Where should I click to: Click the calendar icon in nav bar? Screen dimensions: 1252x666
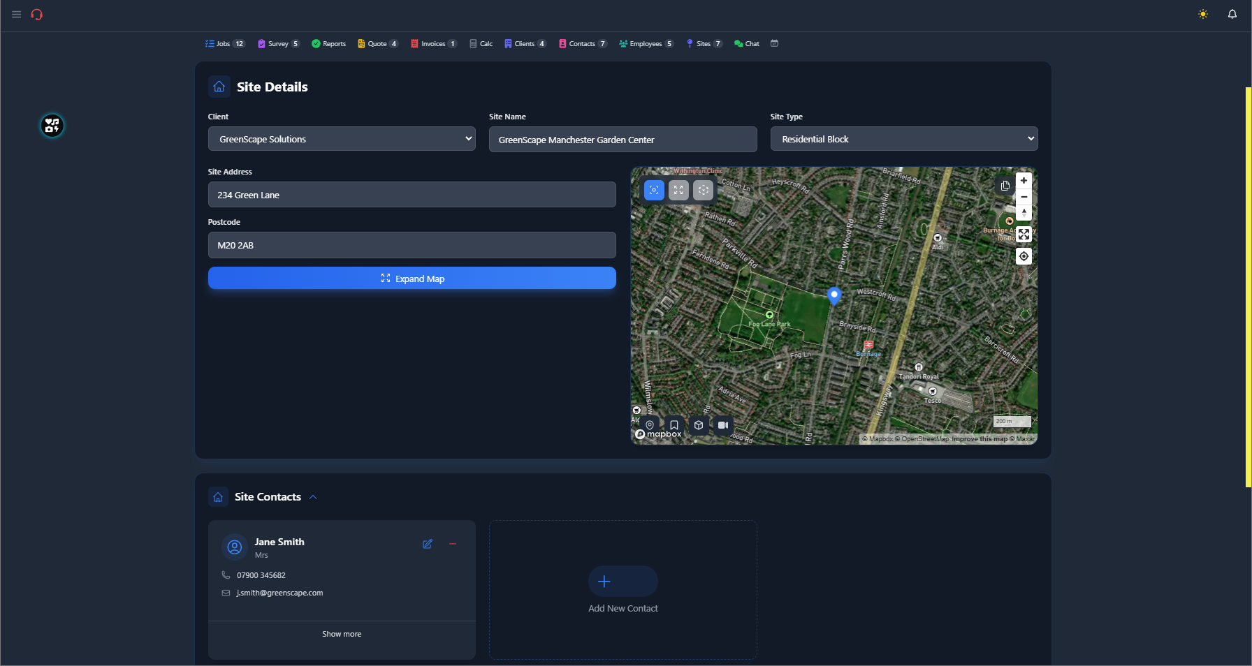click(x=774, y=43)
